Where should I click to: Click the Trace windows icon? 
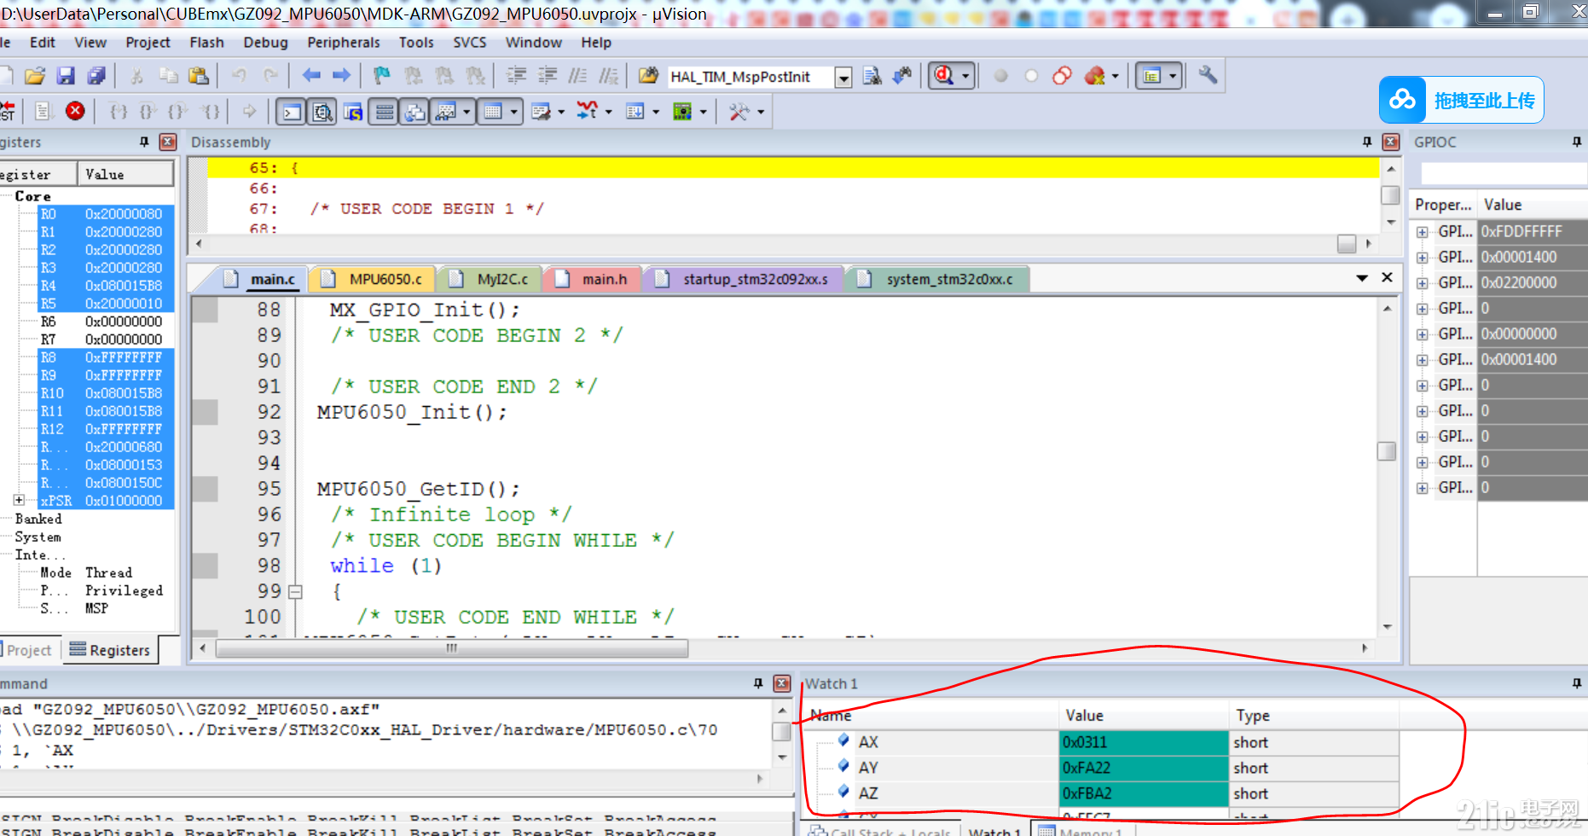pos(635,112)
